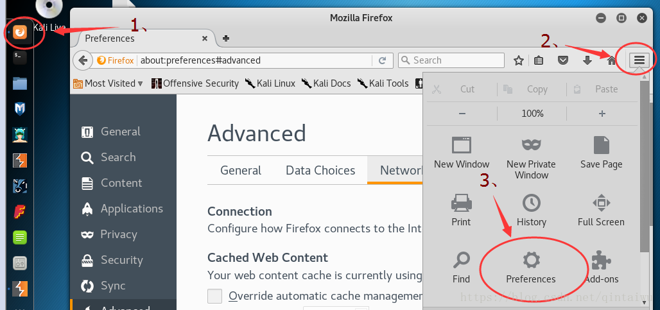
Task: Open History from the menu panel
Action: [531, 211]
